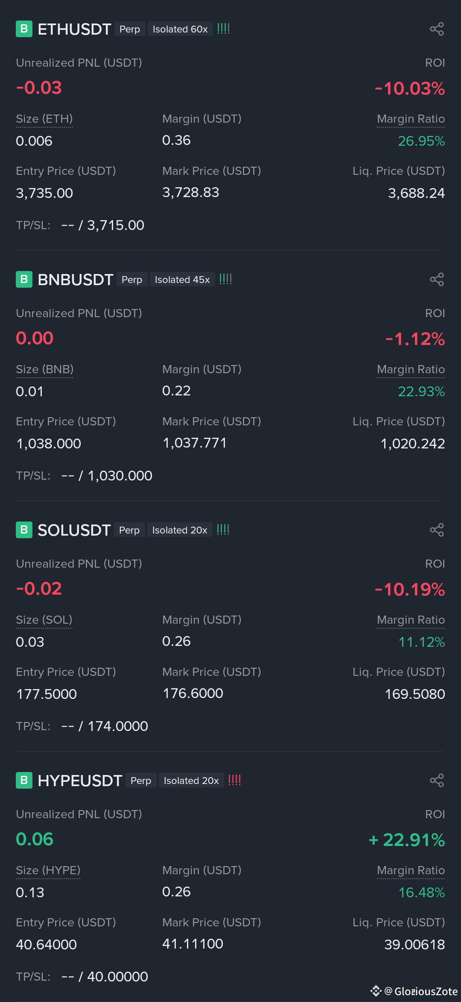461x1002 pixels.
Task: Open the SOLUSDT contract title
Action: [74, 530]
